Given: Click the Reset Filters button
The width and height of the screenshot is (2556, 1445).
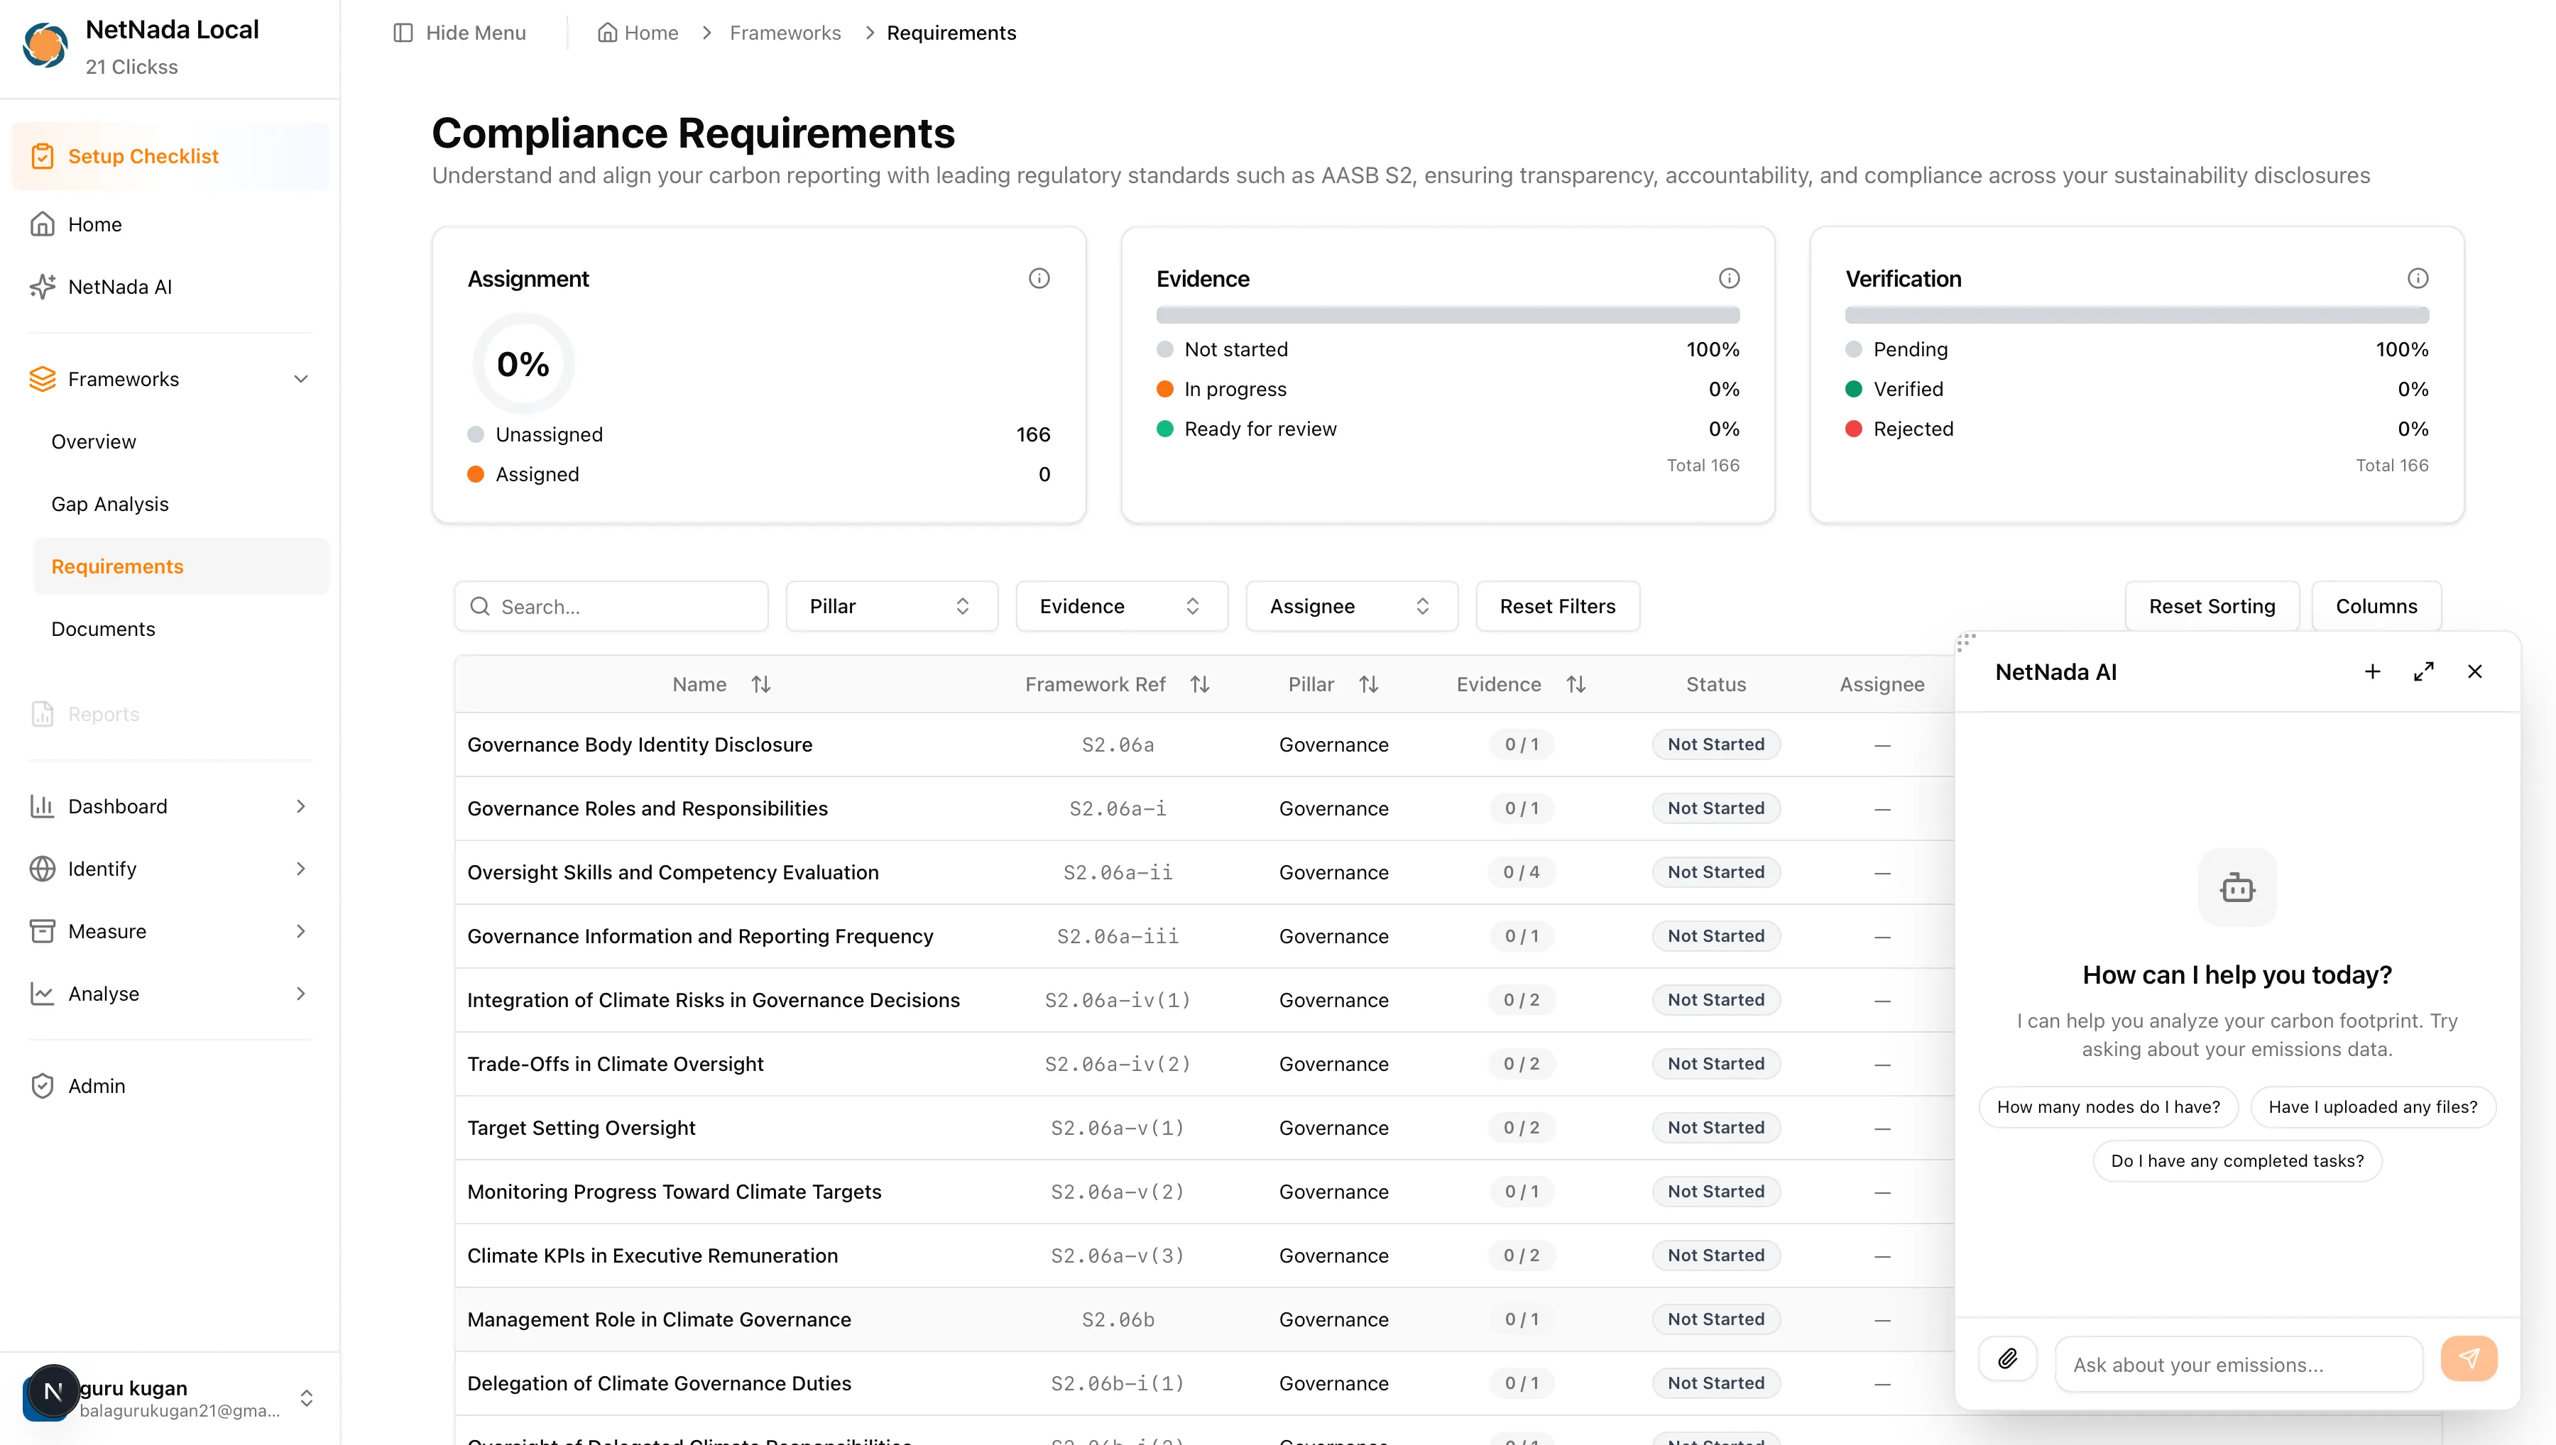Looking at the screenshot, I should click(1556, 605).
